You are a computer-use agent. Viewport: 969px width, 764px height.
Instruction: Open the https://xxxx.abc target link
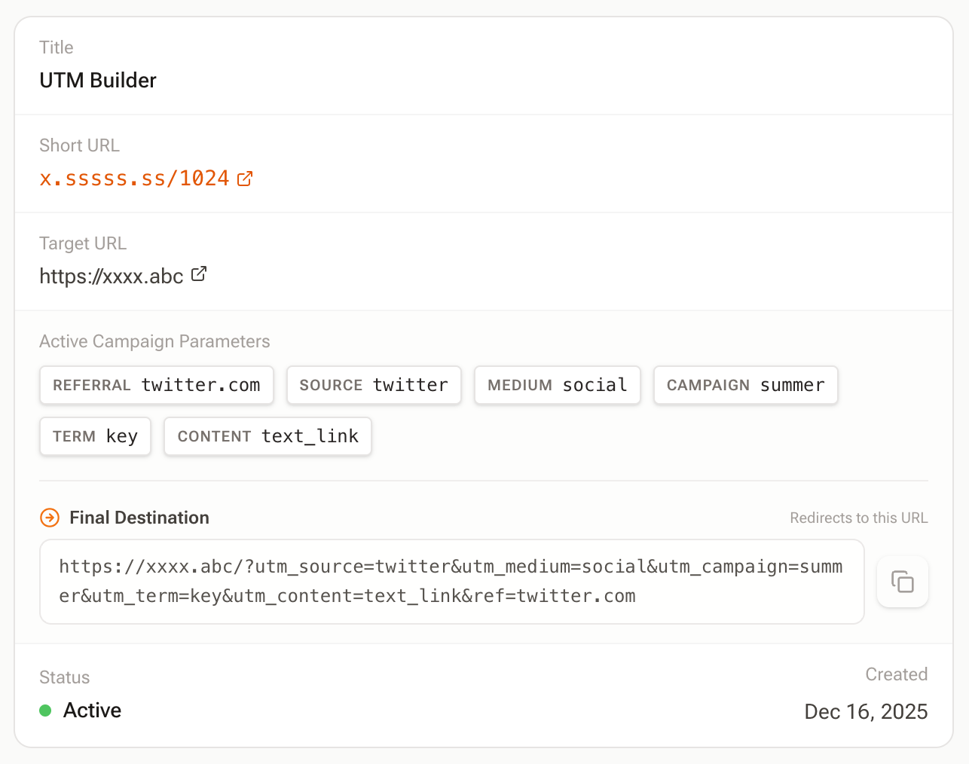point(112,277)
